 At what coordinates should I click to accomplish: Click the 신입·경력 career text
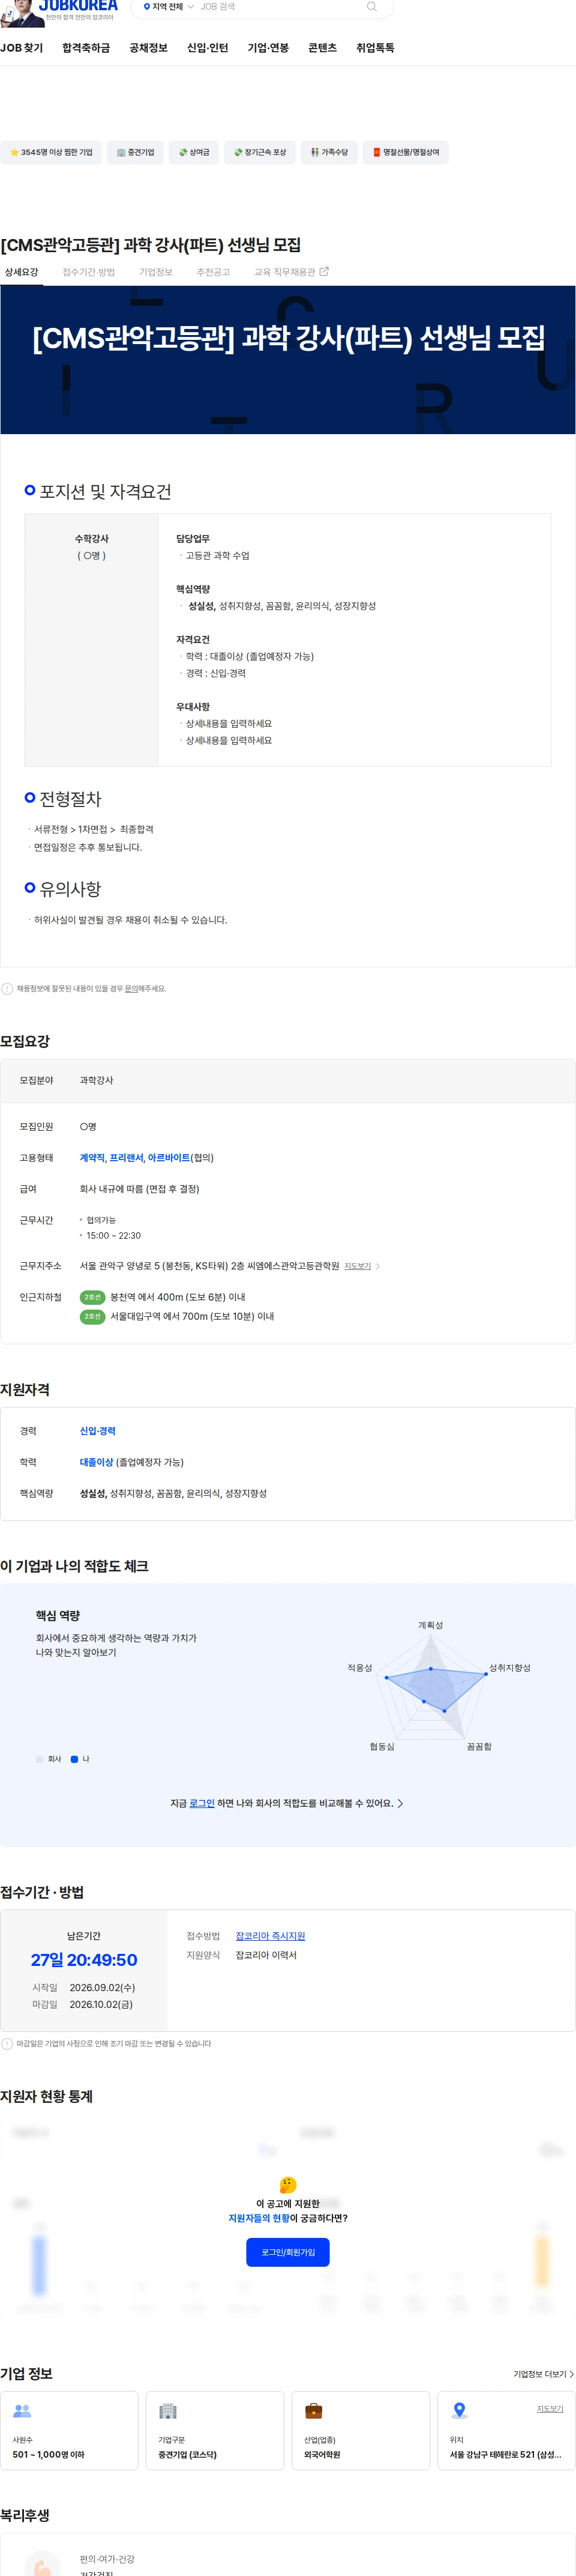click(97, 1431)
